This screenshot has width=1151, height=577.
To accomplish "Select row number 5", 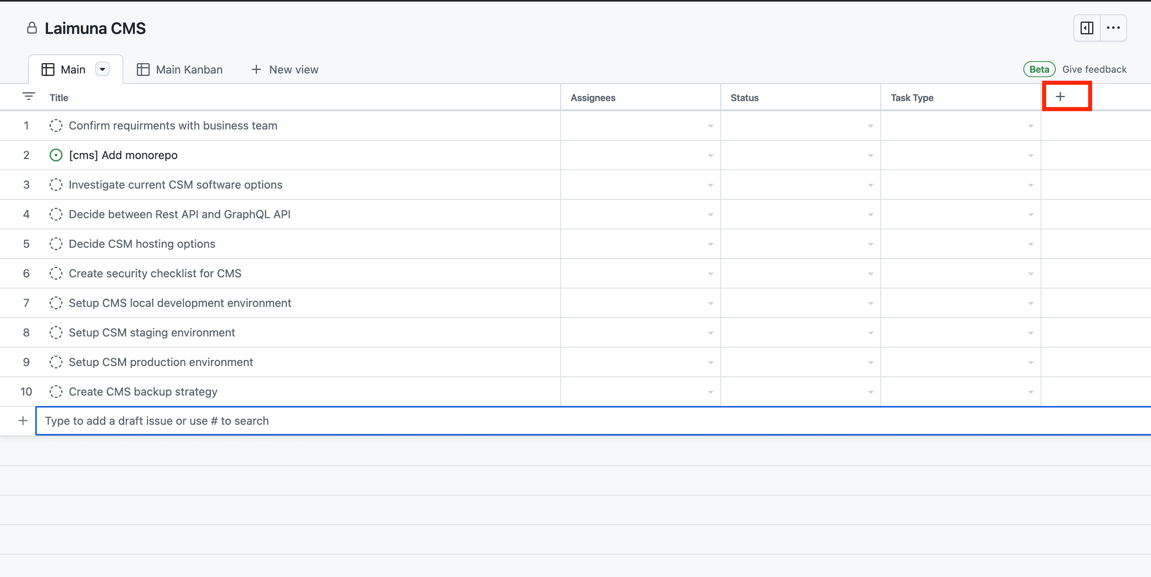I will click(x=26, y=244).
